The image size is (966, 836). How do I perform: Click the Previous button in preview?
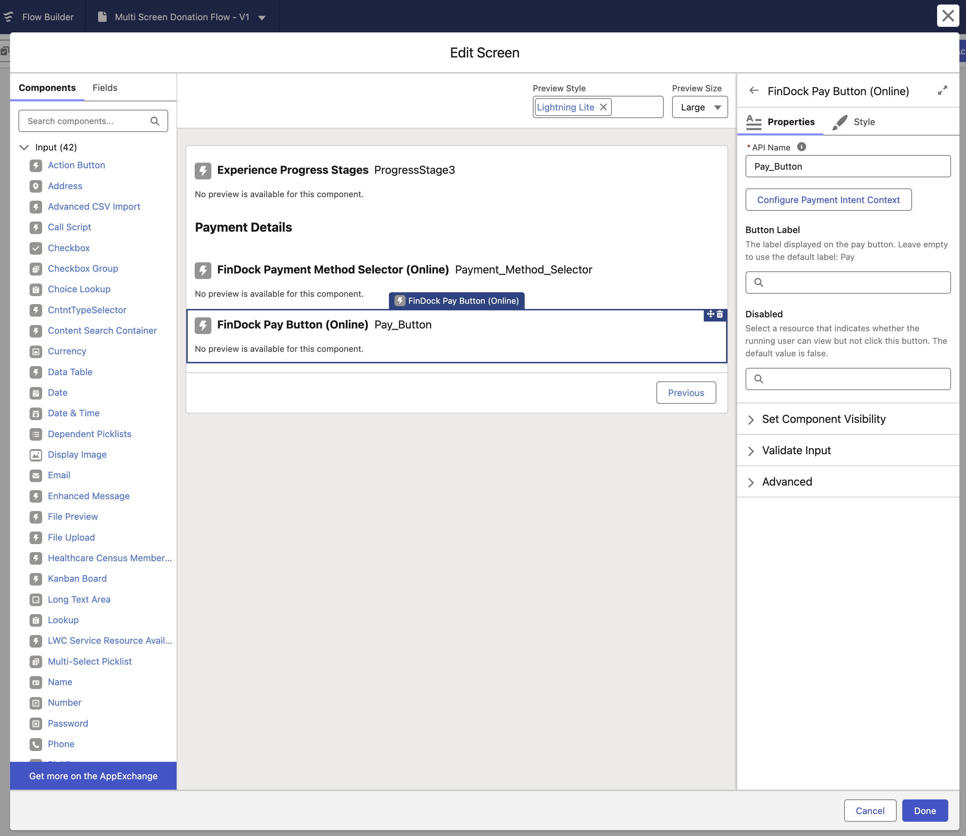coord(686,393)
